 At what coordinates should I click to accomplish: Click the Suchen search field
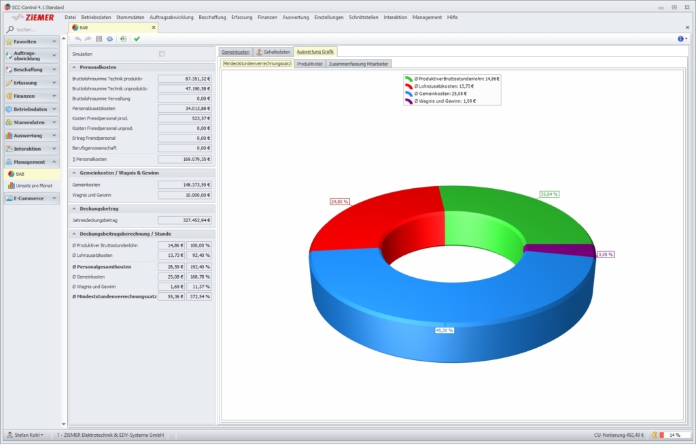37,30
